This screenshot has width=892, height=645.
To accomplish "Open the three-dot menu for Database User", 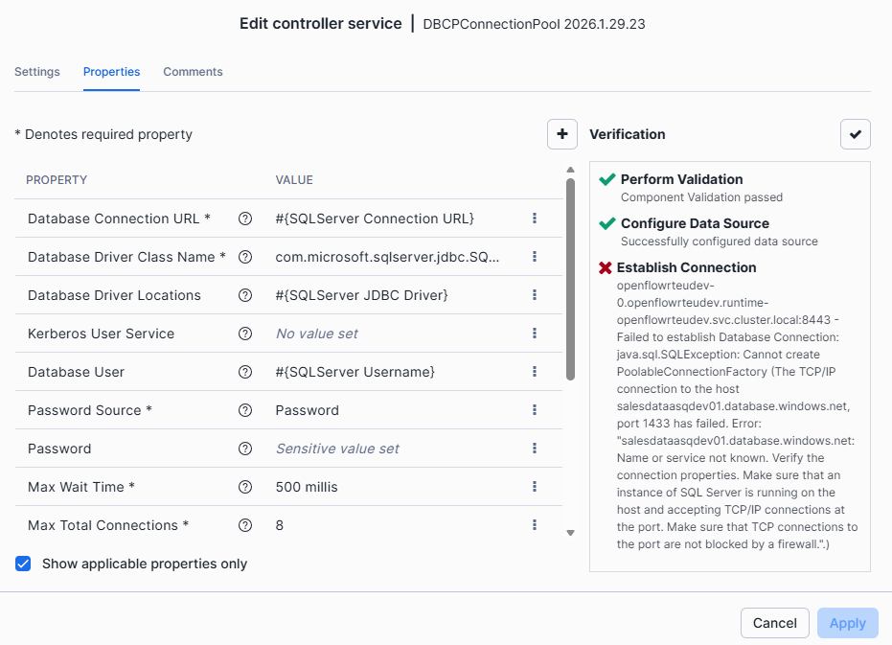I will click(535, 372).
